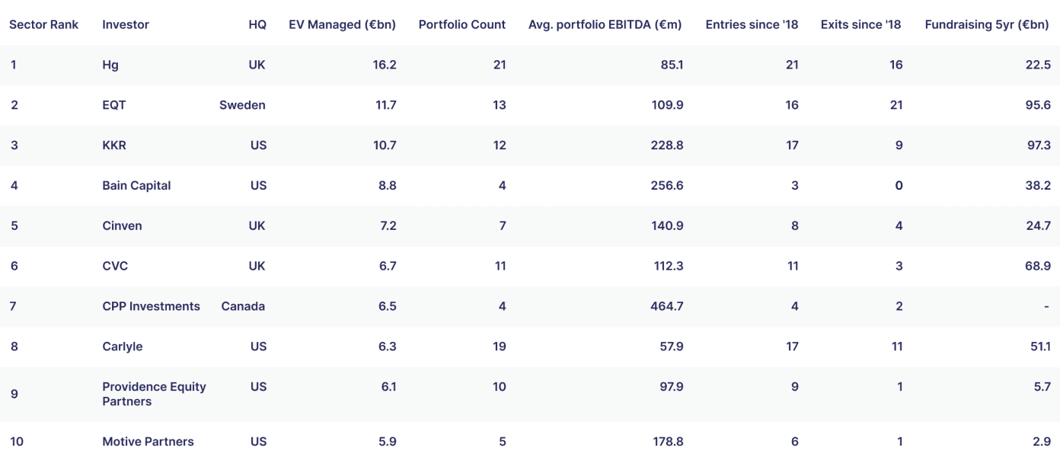Click the Portfolio Count column header

(462, 24)
